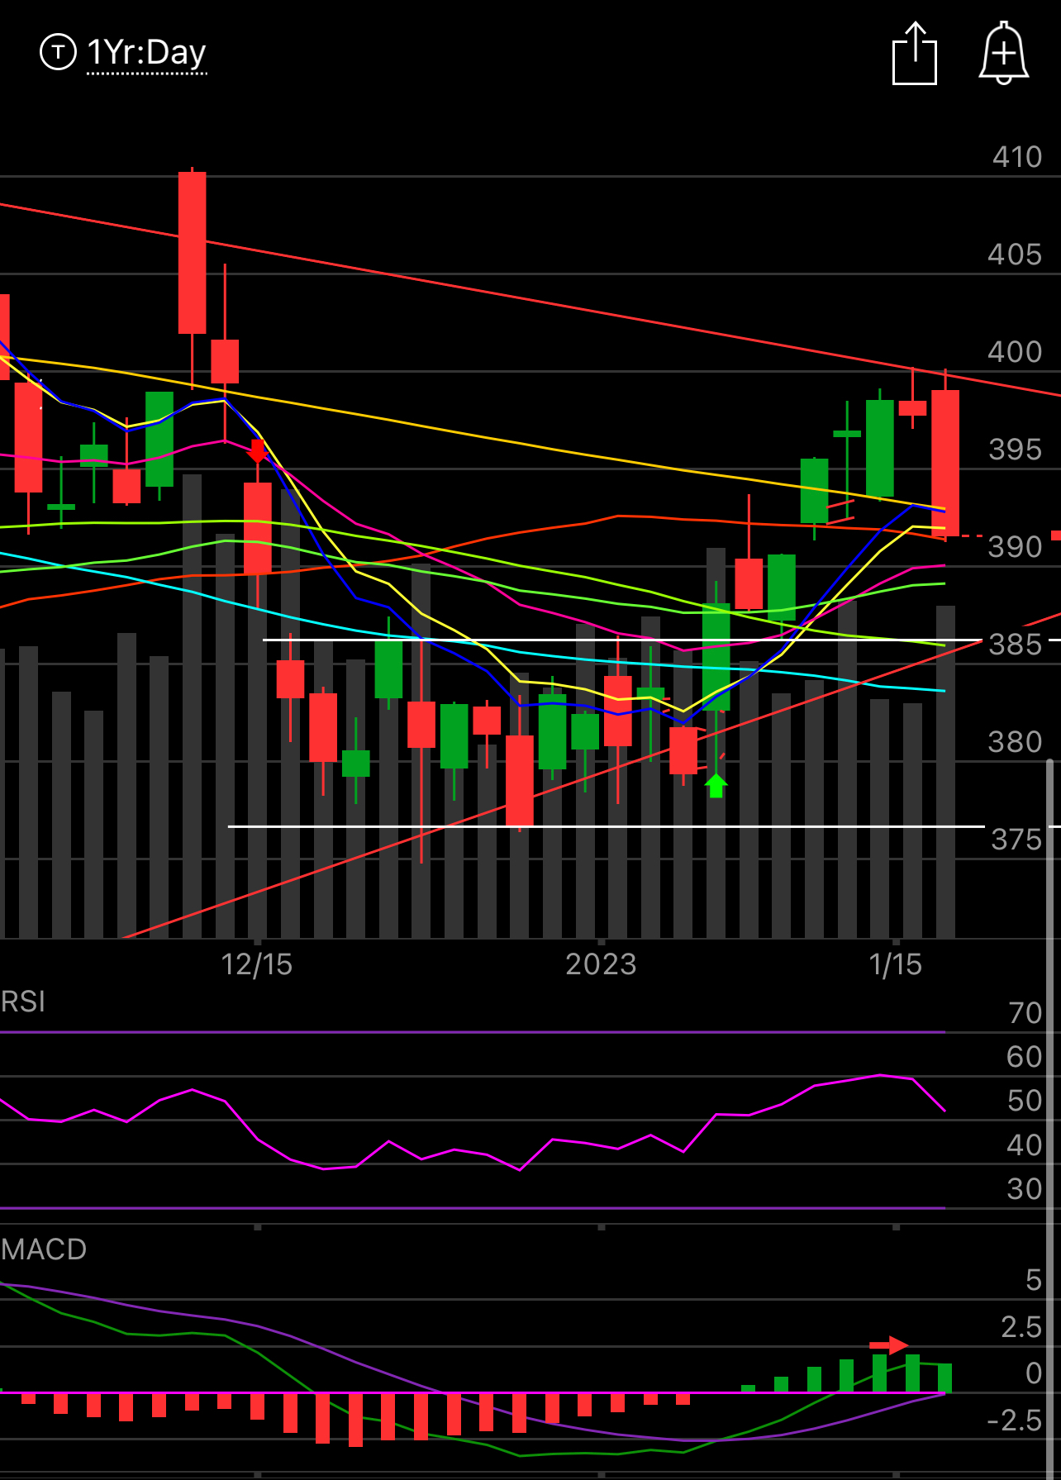
Task: Tap the MACD indicator label
Action: [44, 1249]
